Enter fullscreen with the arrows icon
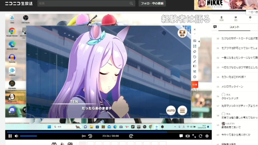Screen dimensions: 258x145 [194, 136]
